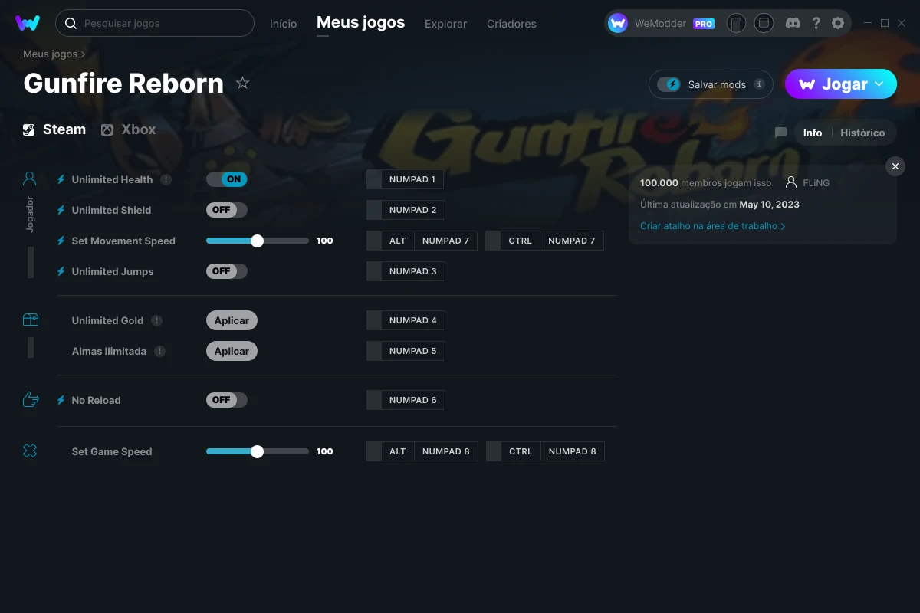Close the info panel with X
The image size is (920, 613).
[x=895, y=166]
